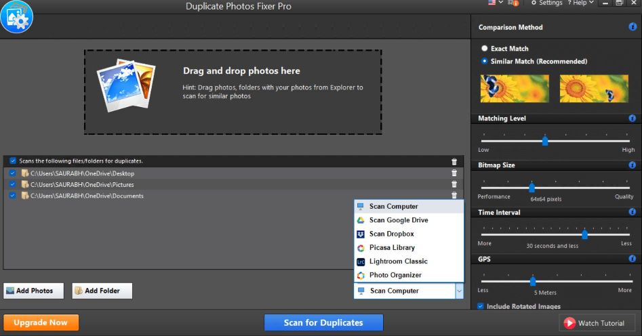This screenshot has height=336, width=642.
Task: Uncheck the Documents folder checkbox
Action: pyautogui.click(x=13, y=196)
